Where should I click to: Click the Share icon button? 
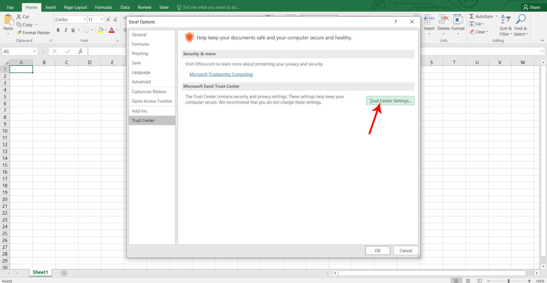coord(532,7)
